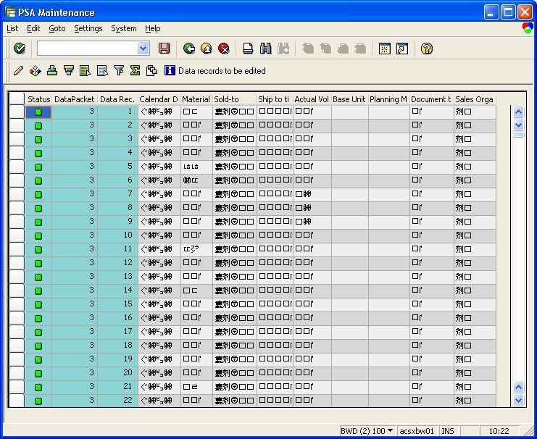Click the Status column header
The image size is (537, 439).
coord(38,99)
